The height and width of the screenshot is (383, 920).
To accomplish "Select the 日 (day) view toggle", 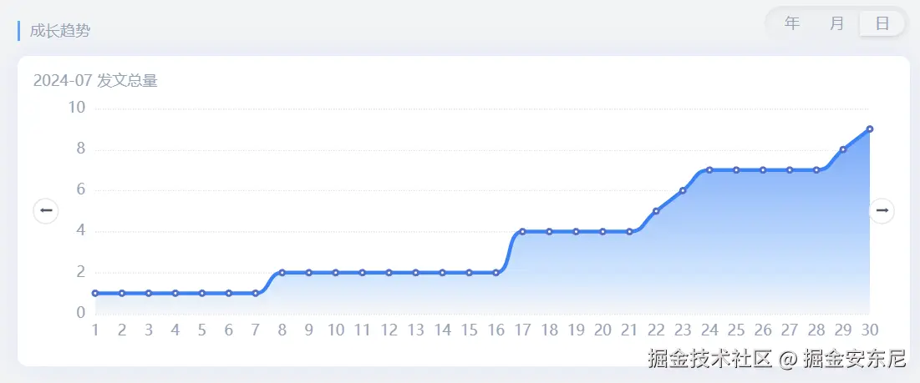I will pos(882,23).
